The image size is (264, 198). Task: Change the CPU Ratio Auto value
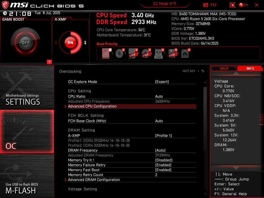(159, 96)
